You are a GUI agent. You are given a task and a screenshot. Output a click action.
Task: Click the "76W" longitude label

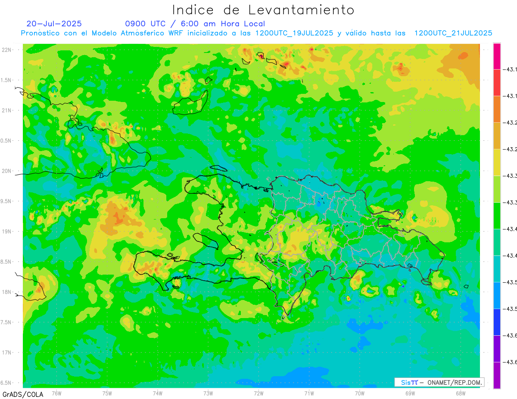coord(56,393)
